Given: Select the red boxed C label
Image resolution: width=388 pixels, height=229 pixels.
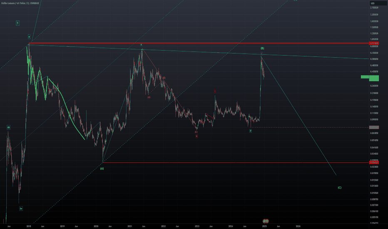Looking at the screenshot, I should (215, 91).
